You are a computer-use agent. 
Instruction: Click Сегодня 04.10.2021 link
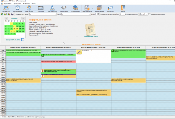(13, 40)
